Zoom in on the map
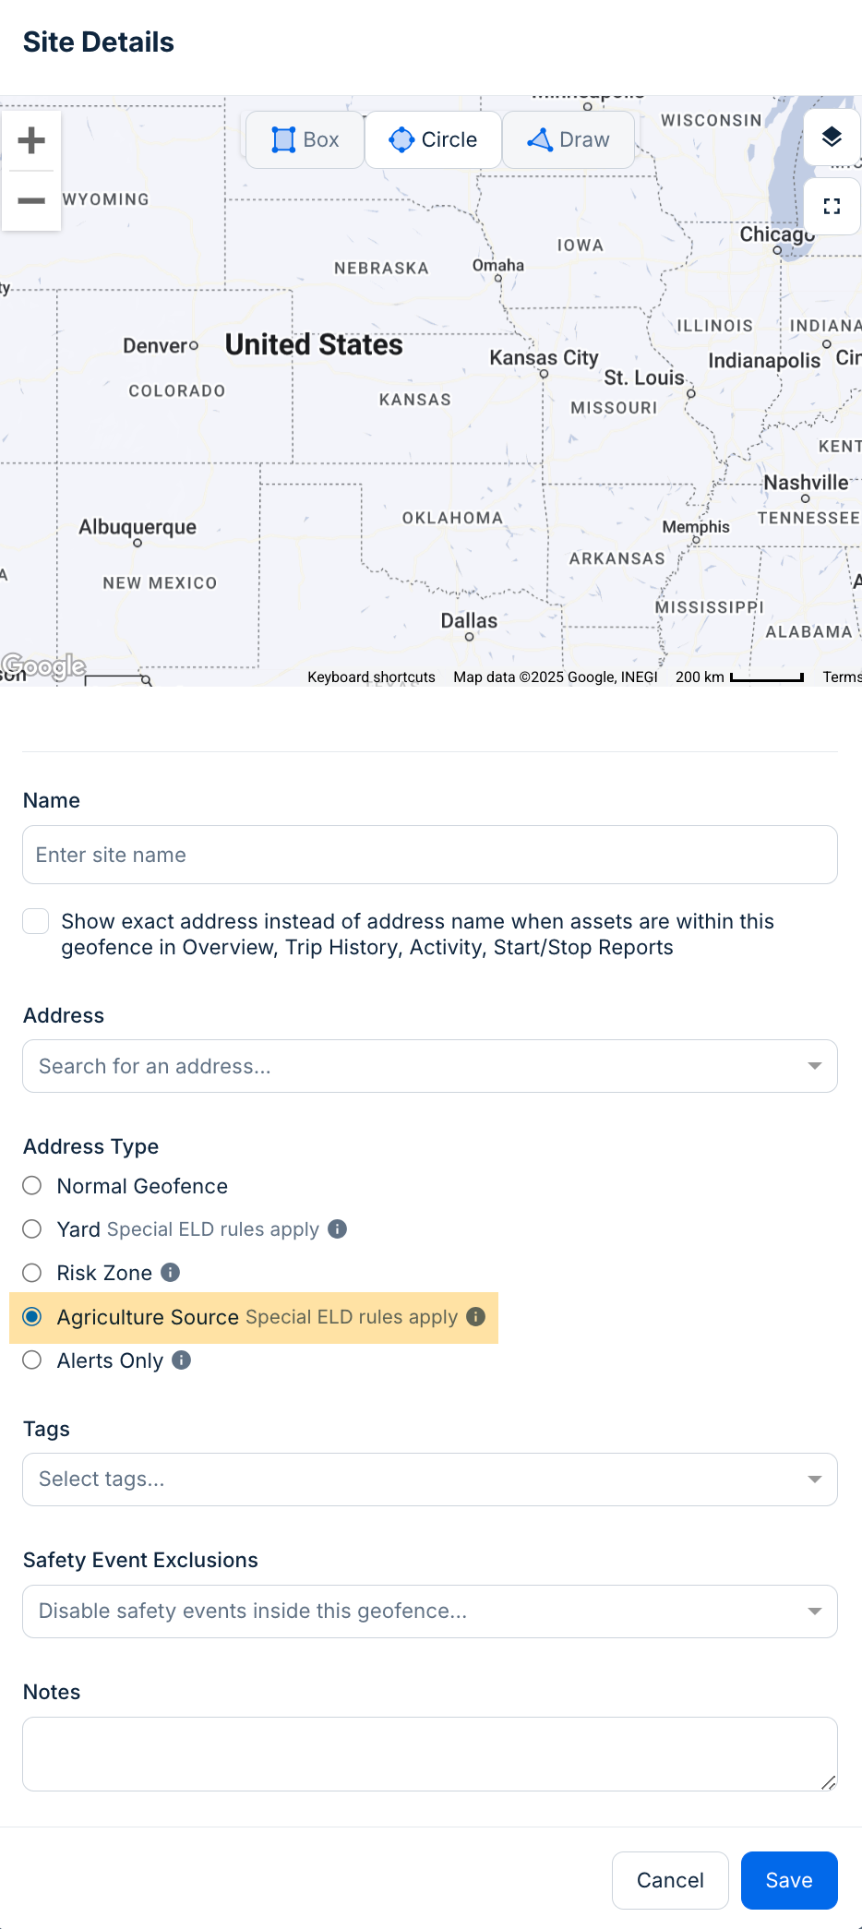862x1929 pixels. [31, 140]
